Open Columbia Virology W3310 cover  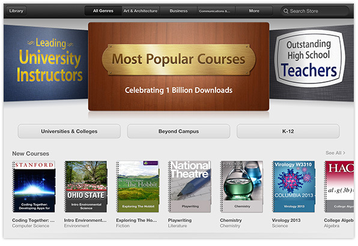[x=294, y=187]
